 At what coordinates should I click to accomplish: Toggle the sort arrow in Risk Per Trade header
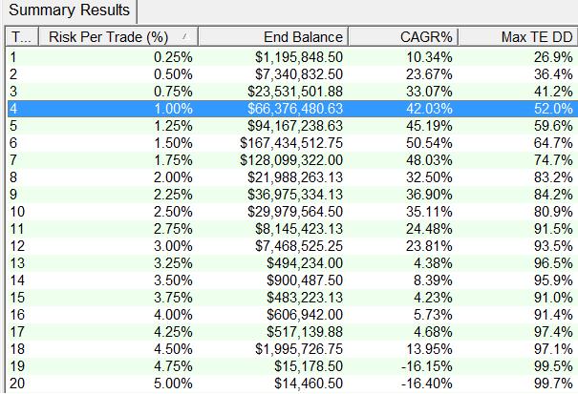click(x=183, y=37)
